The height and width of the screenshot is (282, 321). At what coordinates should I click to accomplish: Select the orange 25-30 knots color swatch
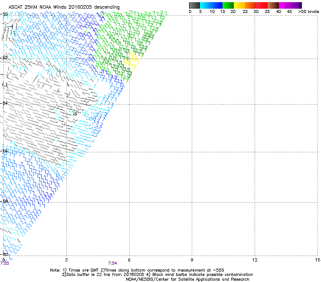[251, 5]
